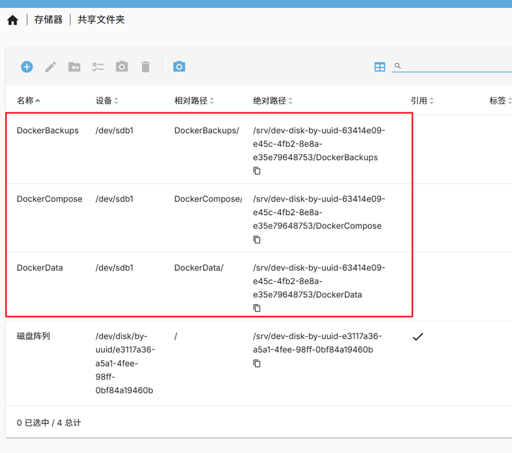512x453 pixels.
Task: Click the referenced checkmark on 磁盘阵列 row
Action: point(418,337)
